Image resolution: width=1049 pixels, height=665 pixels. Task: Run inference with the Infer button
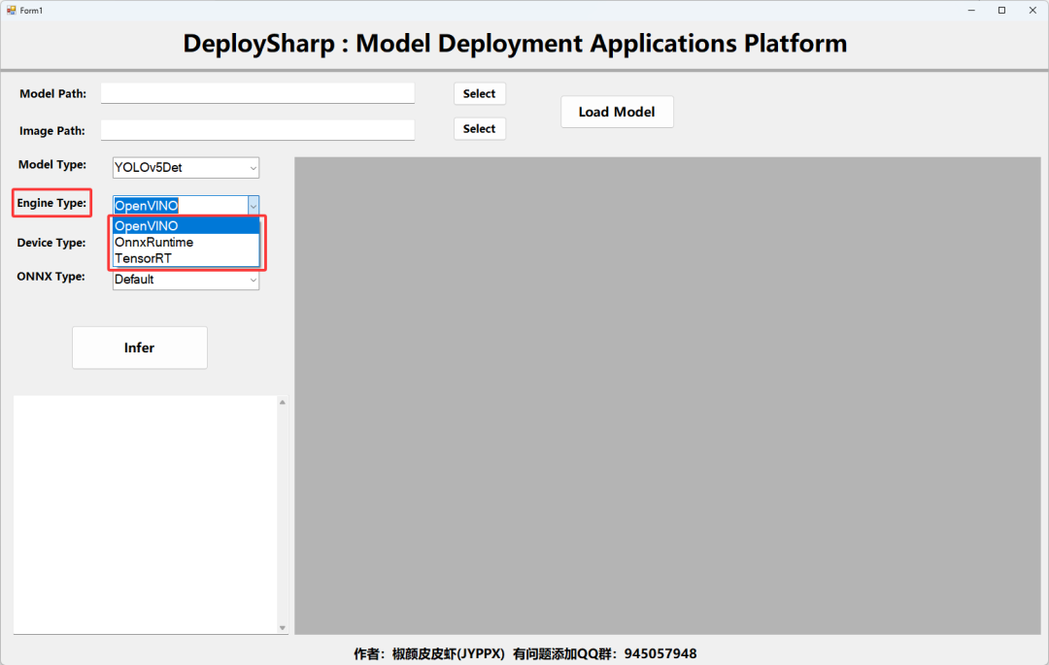pyautogui.click(x=139, y=348)
